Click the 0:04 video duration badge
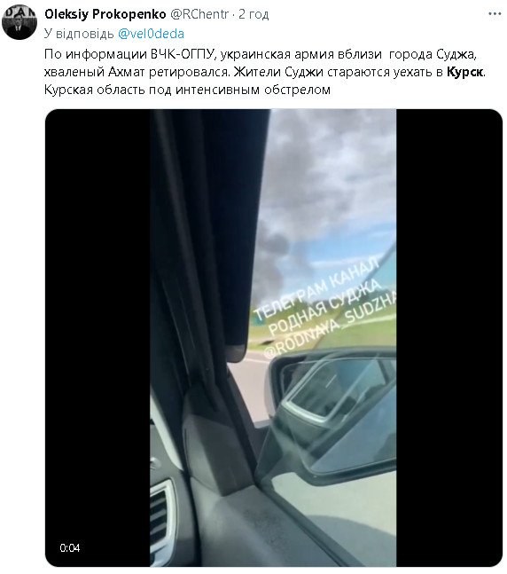507x574 pixels. pyautogui.click(x=70, y=547)
